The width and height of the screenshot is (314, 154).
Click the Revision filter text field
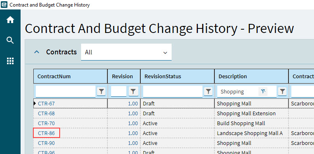119,91
